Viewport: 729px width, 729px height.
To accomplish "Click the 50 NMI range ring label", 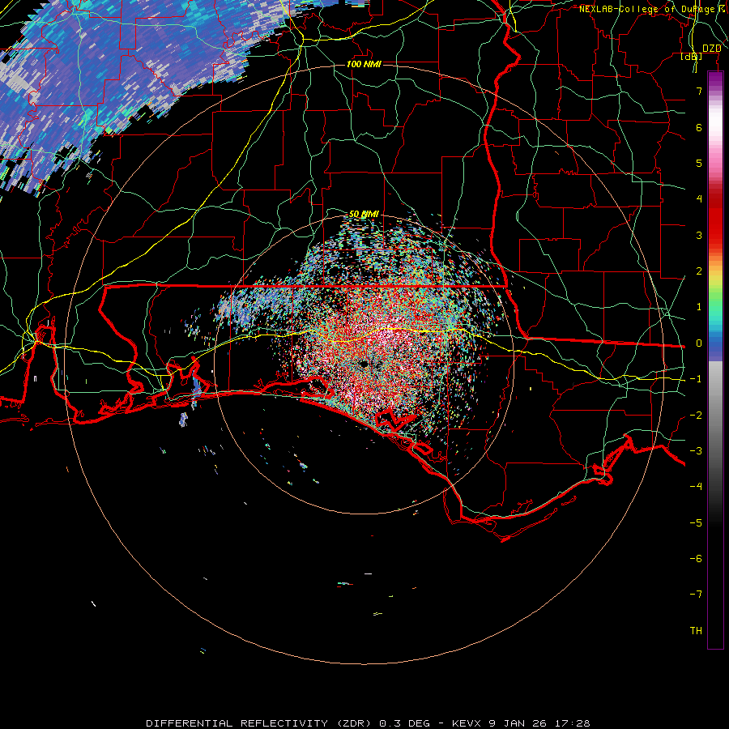I will 364,214.
